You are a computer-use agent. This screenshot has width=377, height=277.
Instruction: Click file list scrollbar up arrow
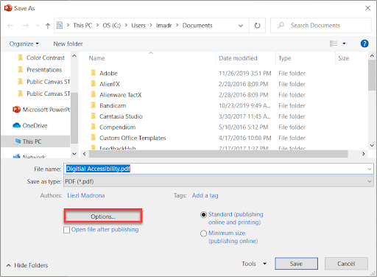(x=372, y=56)
